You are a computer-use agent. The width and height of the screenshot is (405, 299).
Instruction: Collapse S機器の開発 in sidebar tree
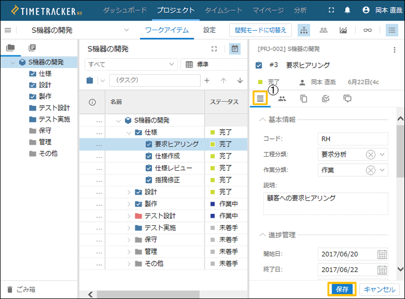[12, 63]
